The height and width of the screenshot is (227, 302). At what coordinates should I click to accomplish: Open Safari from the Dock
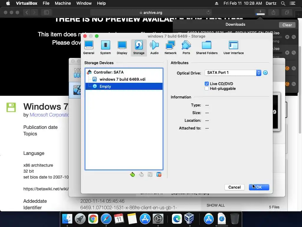pyautogui.click(x=106, y=219)
